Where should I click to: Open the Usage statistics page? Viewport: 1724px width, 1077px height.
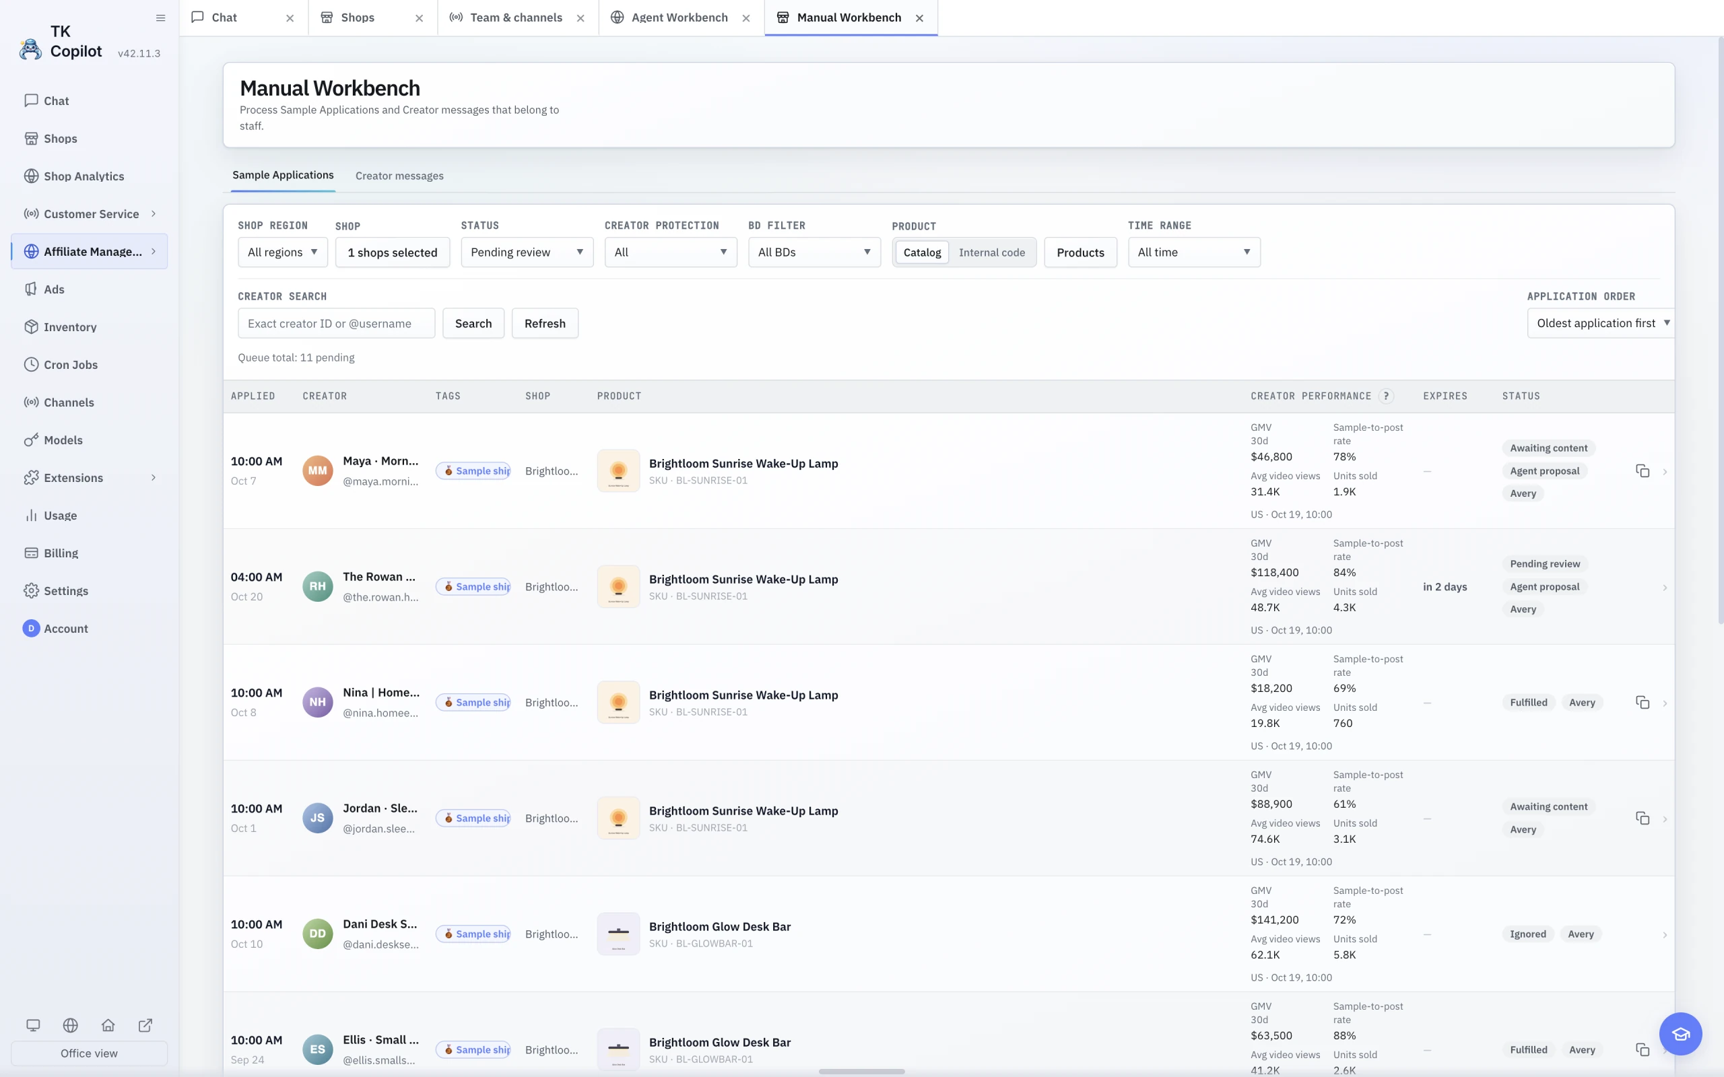(x=89, y=516)
